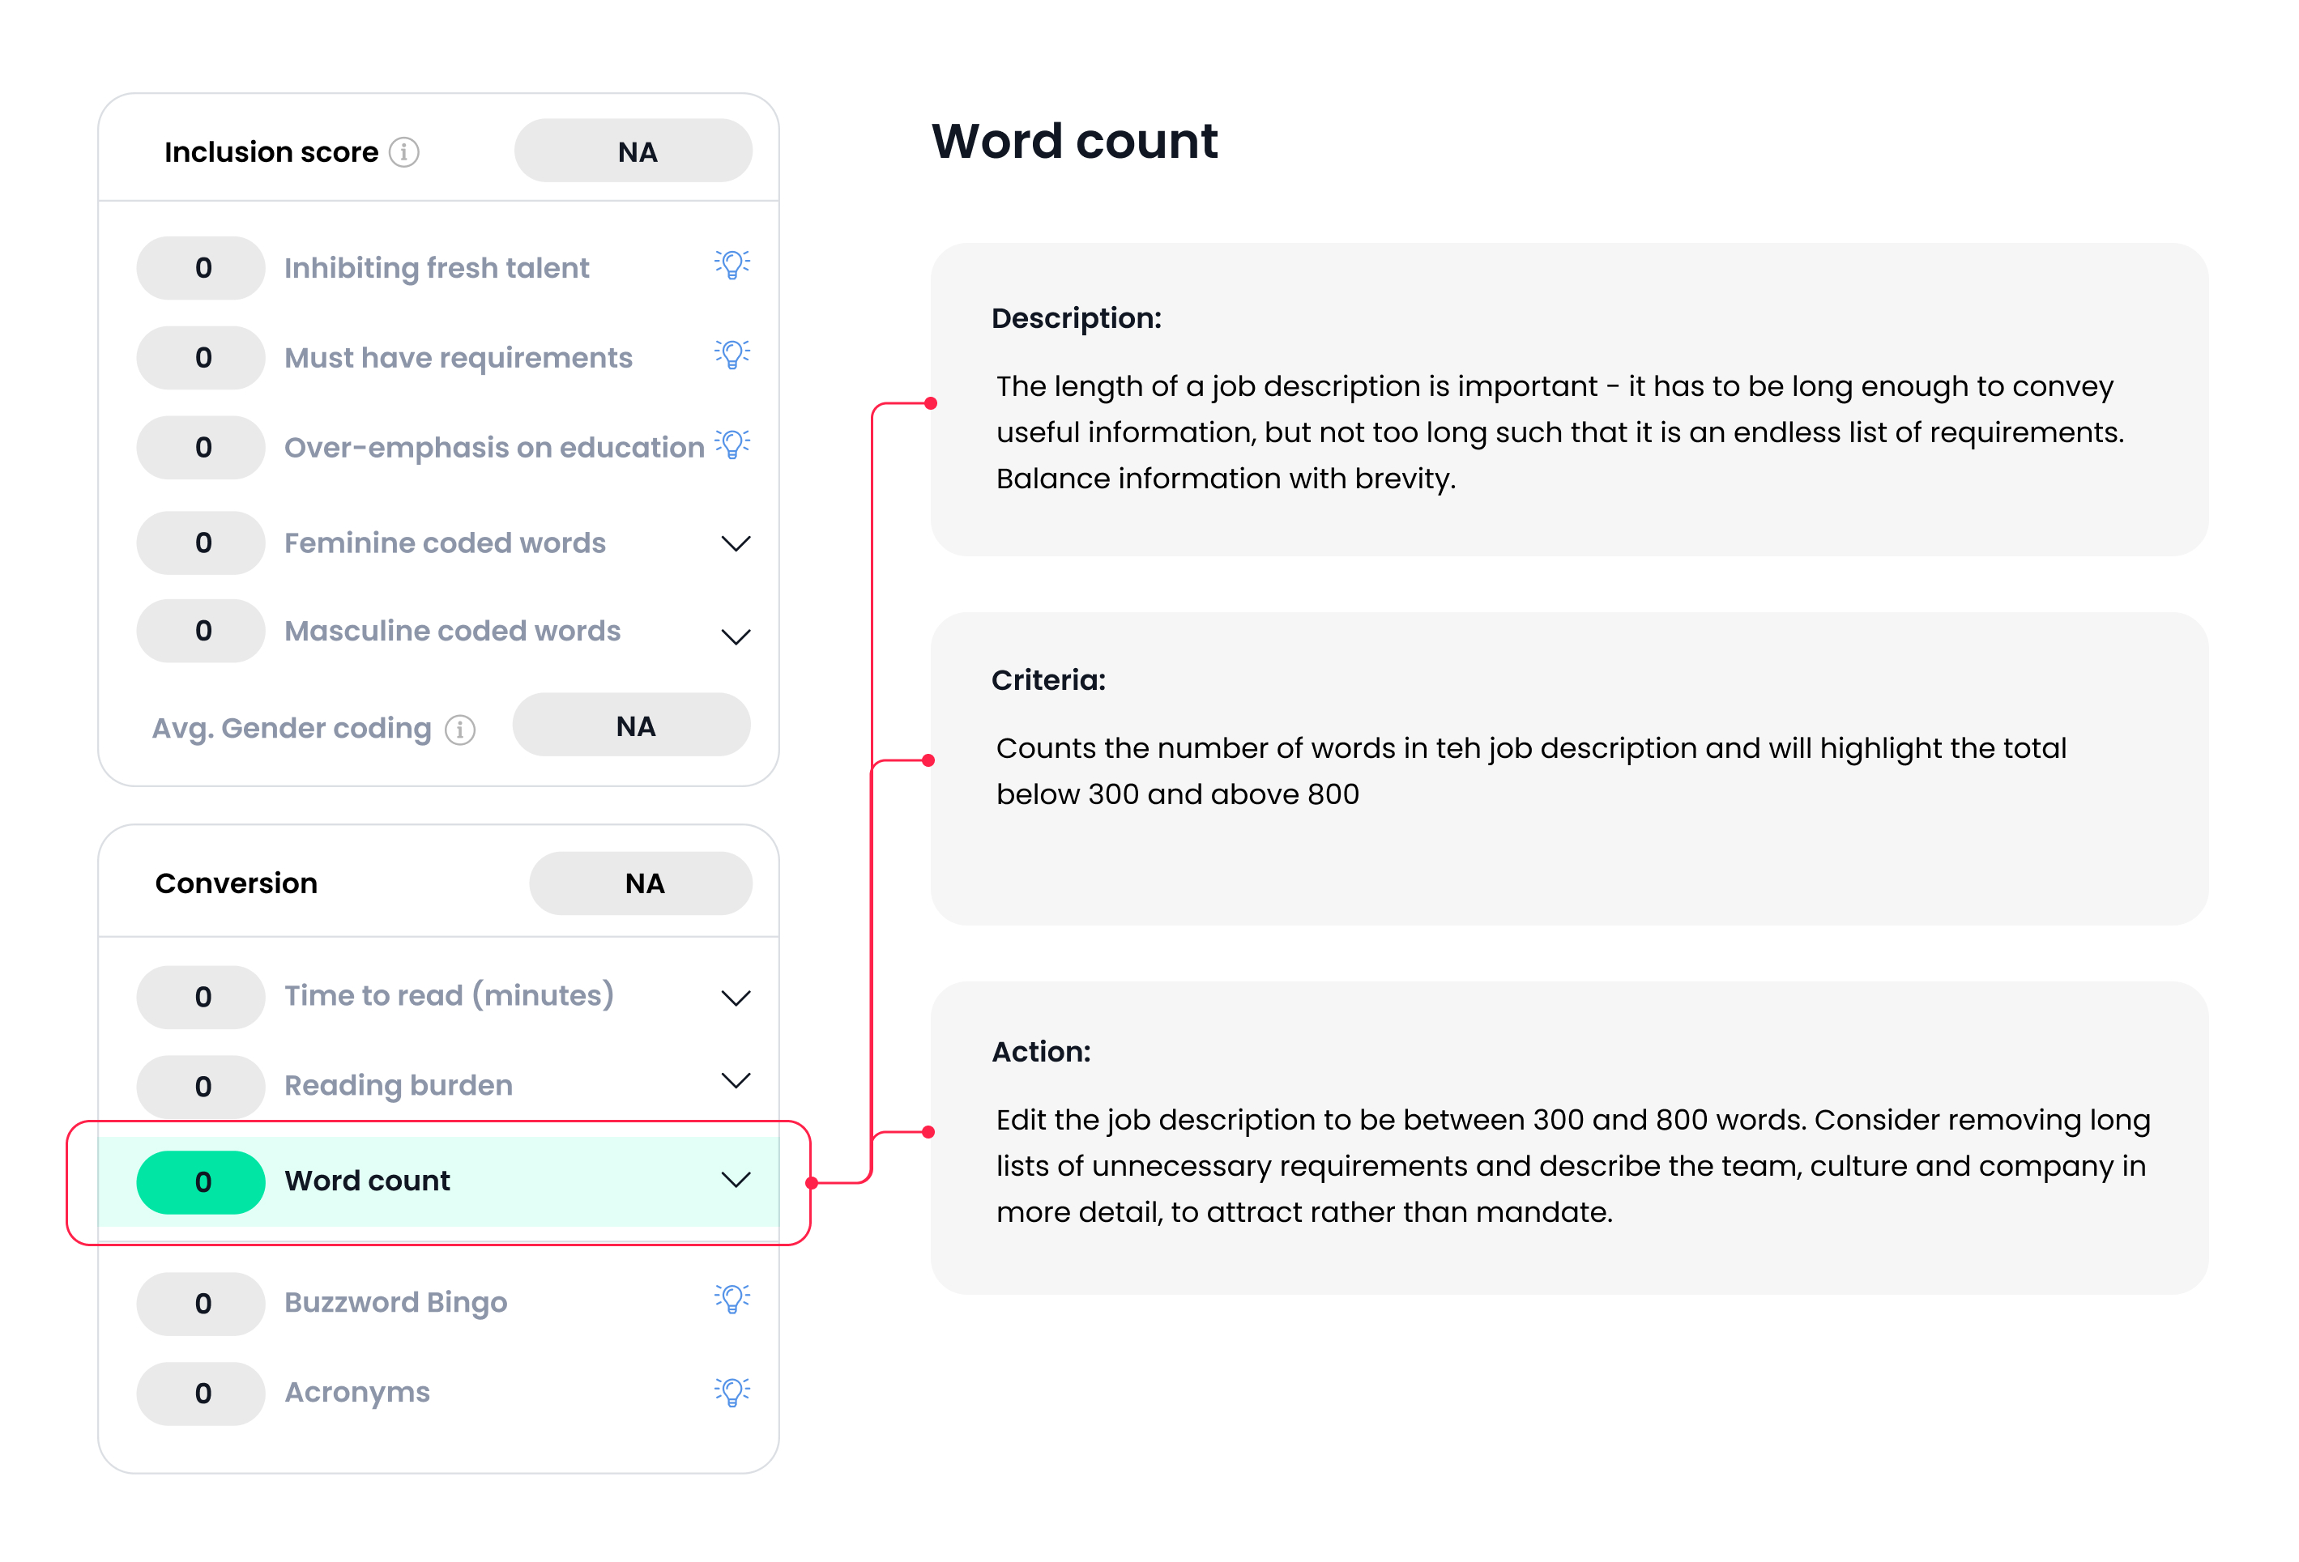The image size is (2299, 1562).
Task: Open tip lightbulb for Over-emphasis on education
Action: 732,445
